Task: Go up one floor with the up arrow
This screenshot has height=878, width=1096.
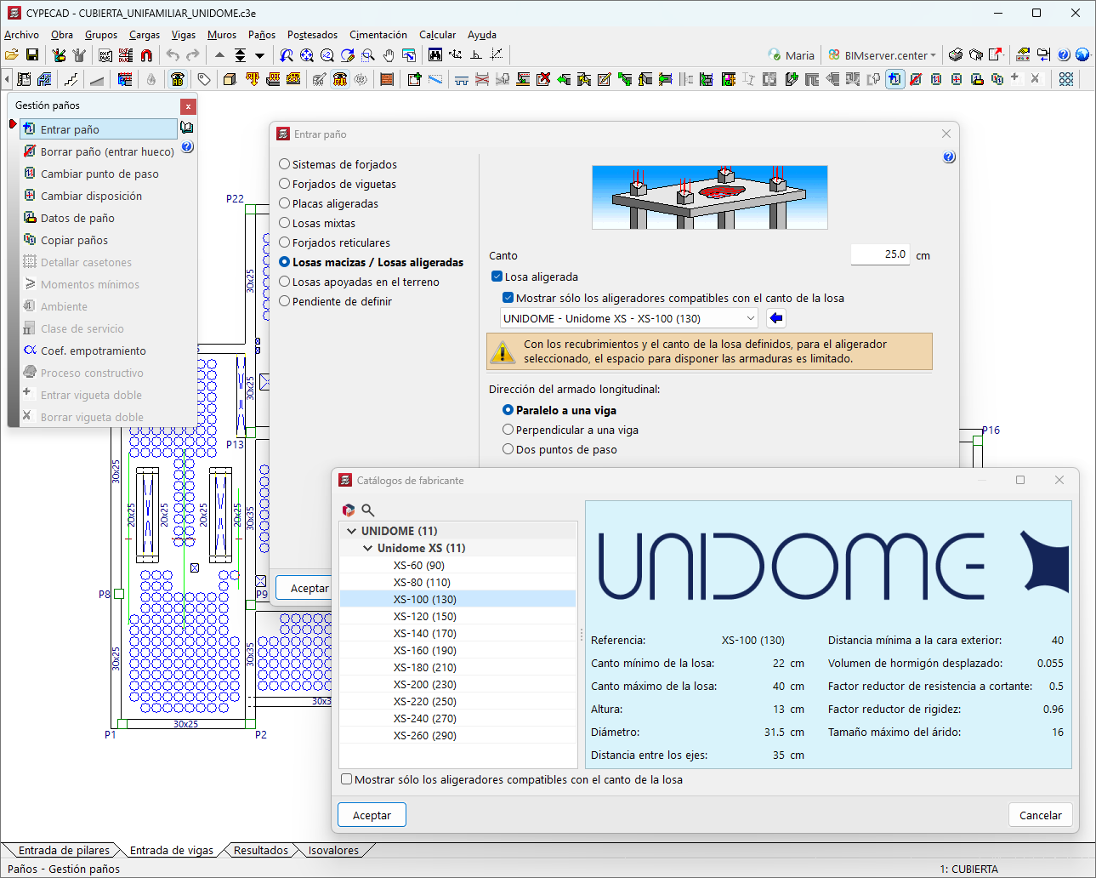Action: [219, 55]
